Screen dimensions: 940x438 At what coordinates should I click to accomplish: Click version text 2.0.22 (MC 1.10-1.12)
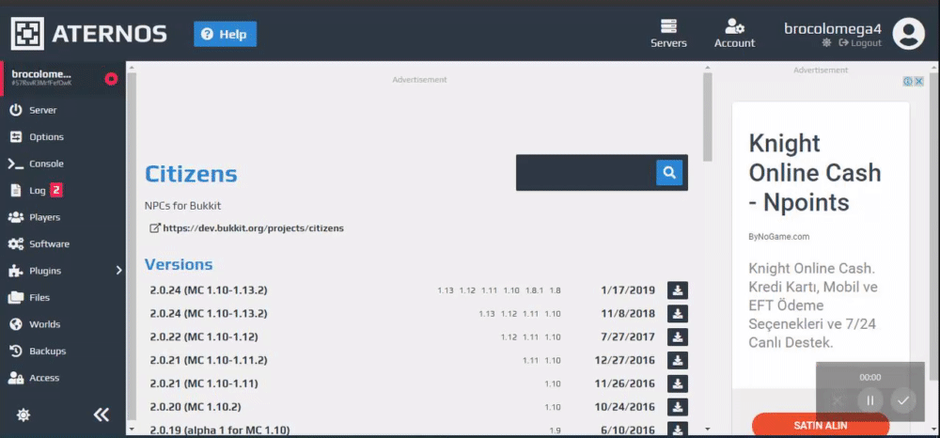pos(204,336)
